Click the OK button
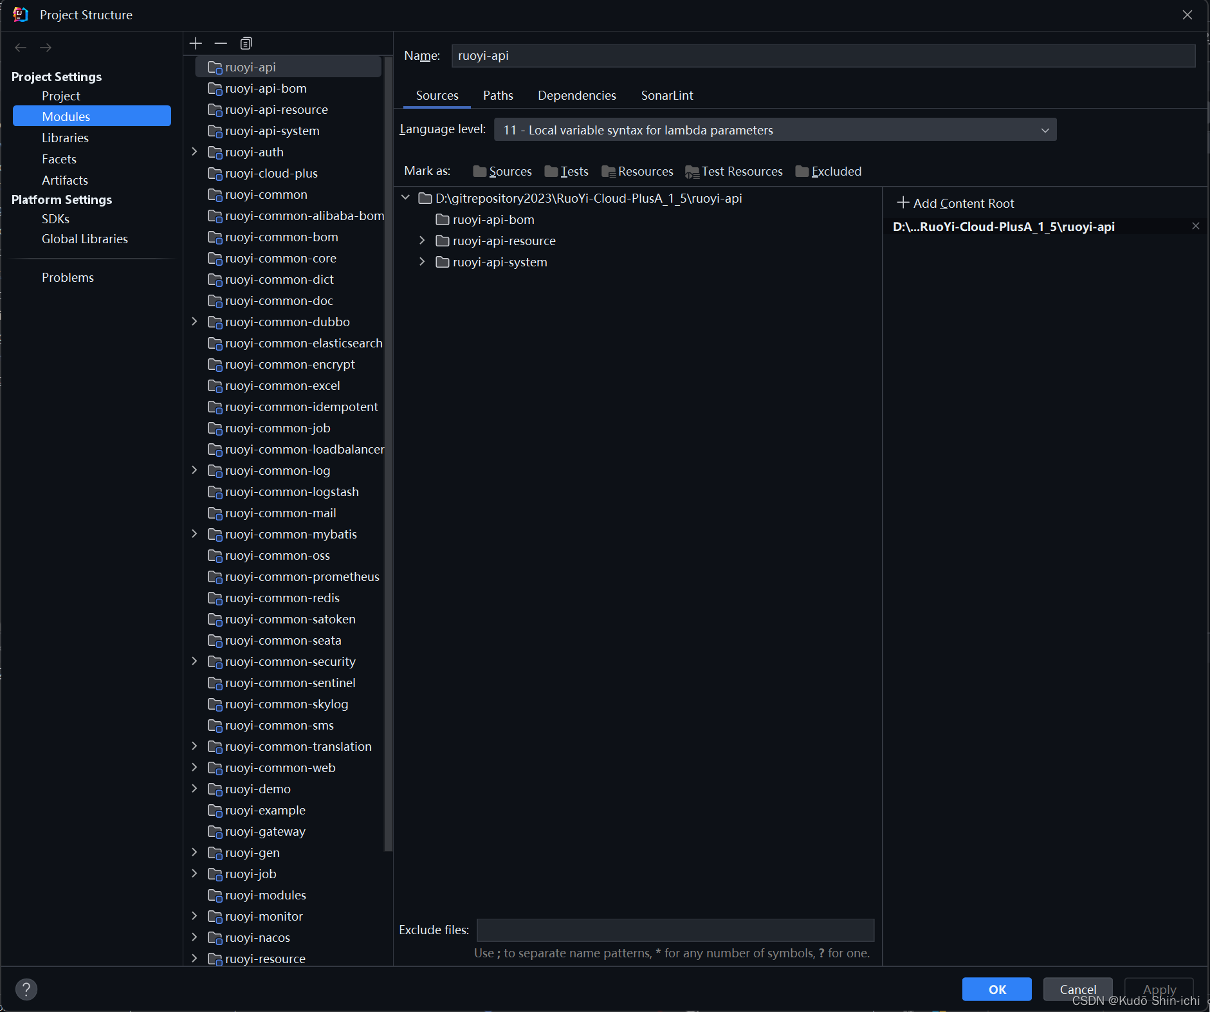 pos(996,989)
